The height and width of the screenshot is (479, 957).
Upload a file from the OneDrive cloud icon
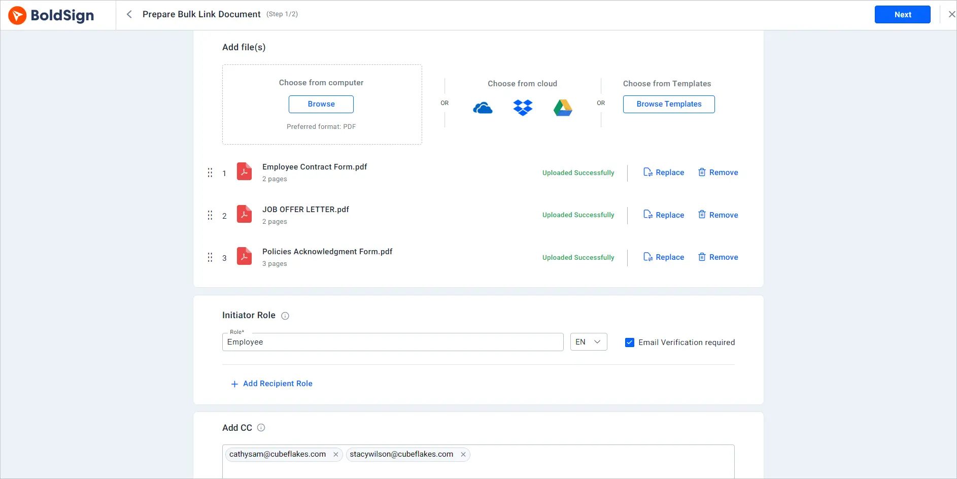(483, 107)
